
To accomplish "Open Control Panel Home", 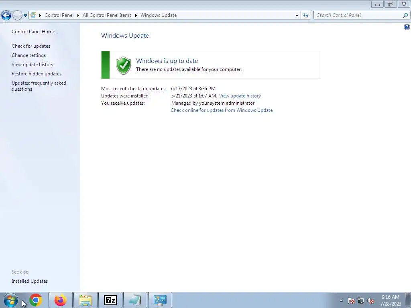I will point(33,32).
